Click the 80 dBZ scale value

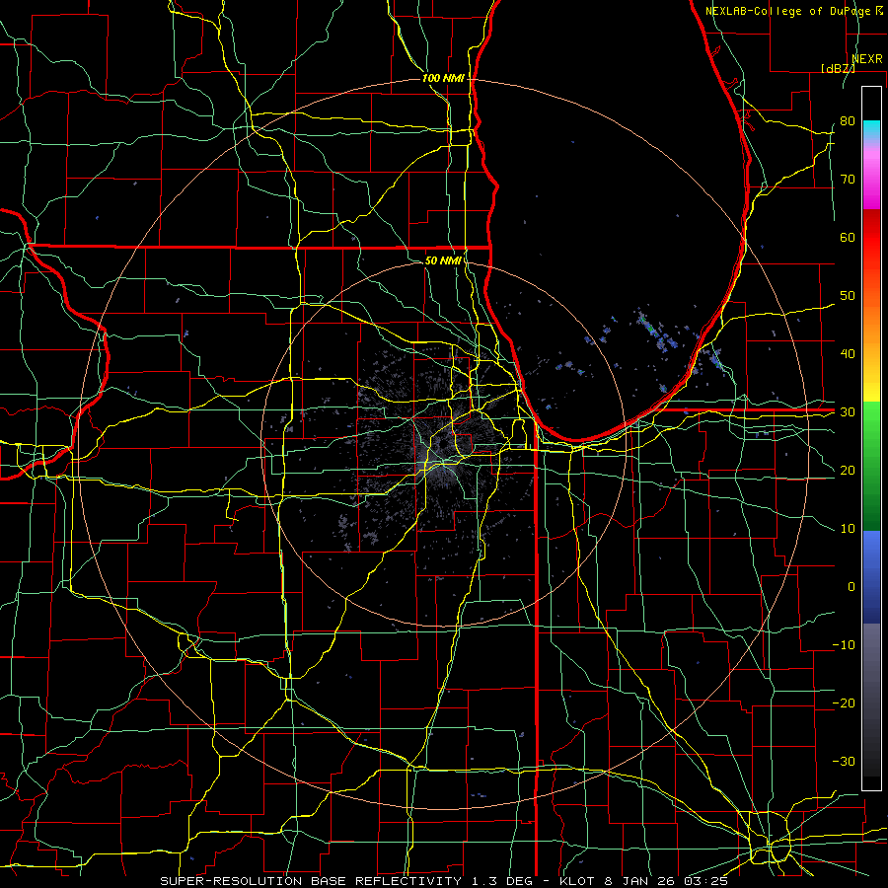click(848, 121)
